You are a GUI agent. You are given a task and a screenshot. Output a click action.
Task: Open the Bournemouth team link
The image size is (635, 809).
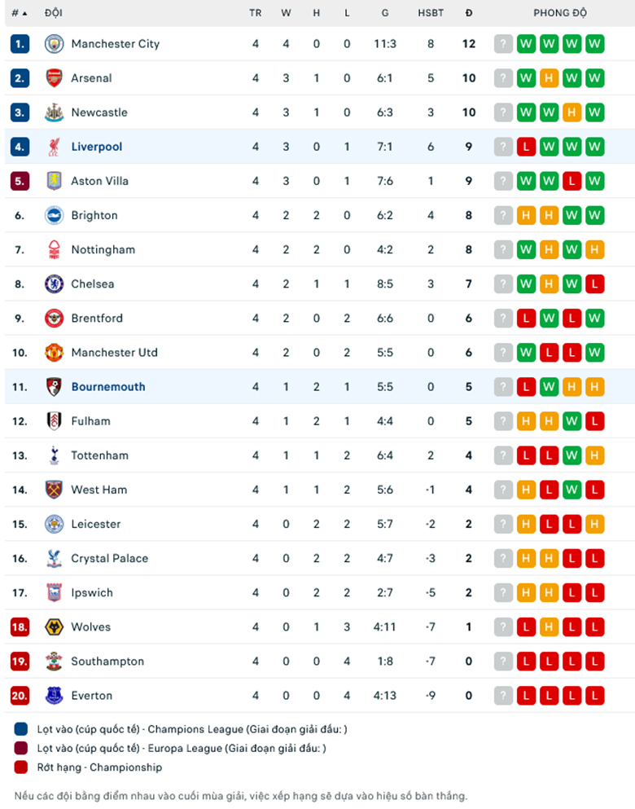pyautogui.click(x=108, y=387)
